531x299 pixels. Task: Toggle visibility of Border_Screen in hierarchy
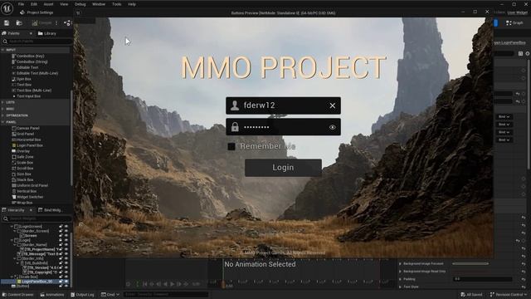click(x=66, y=231)
